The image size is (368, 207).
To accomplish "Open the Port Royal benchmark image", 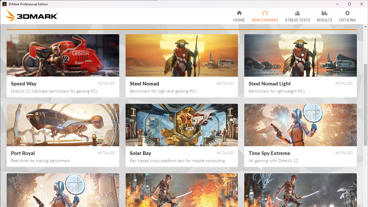I will (x=63, y=125).
